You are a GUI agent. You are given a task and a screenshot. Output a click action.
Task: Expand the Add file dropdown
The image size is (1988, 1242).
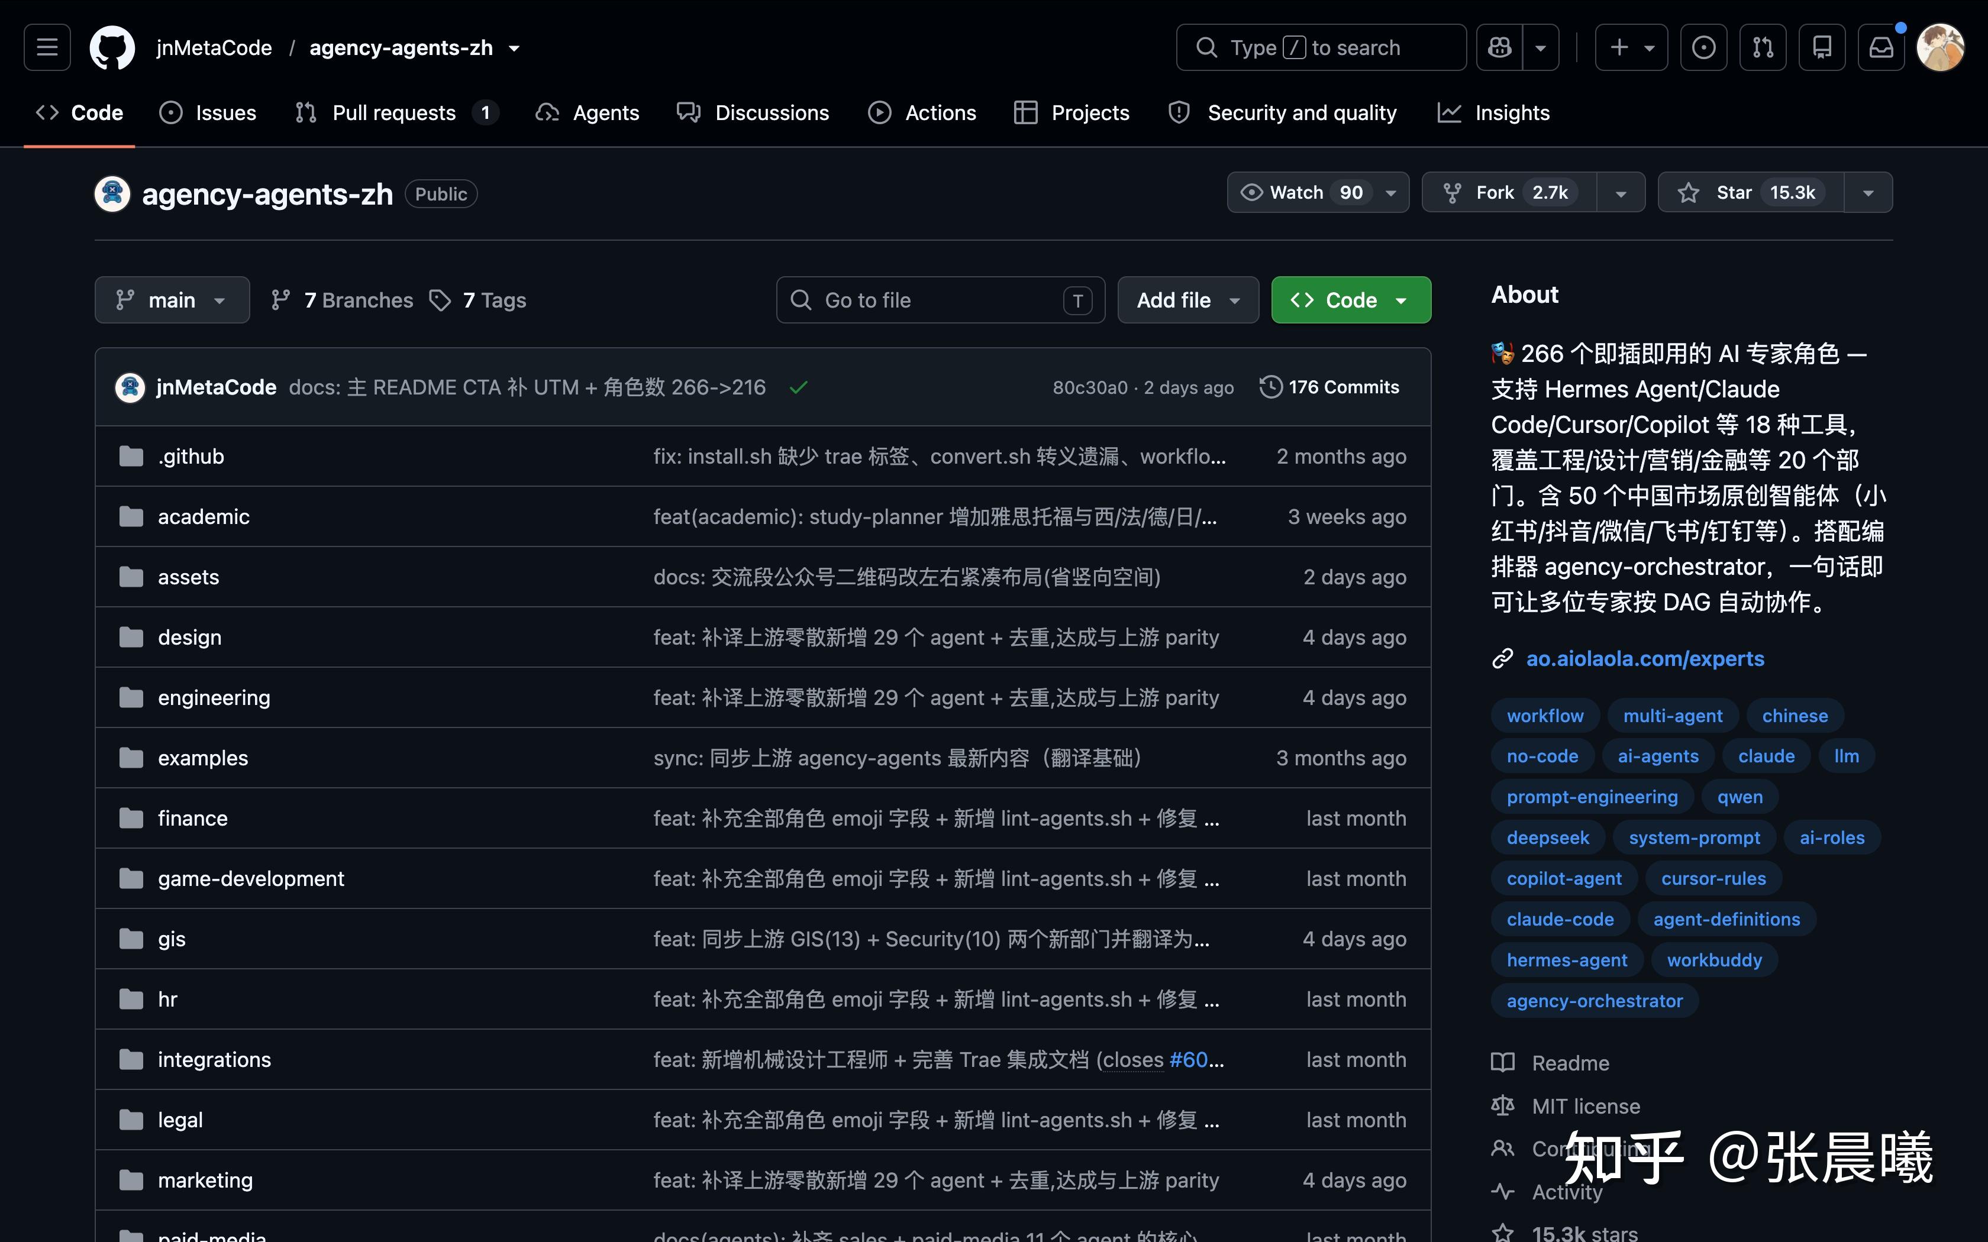pyautogui.click(x=1188, y=300)
